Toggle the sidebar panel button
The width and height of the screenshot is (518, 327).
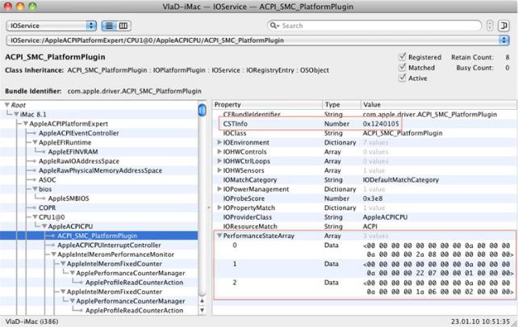(x=503, y=26)
